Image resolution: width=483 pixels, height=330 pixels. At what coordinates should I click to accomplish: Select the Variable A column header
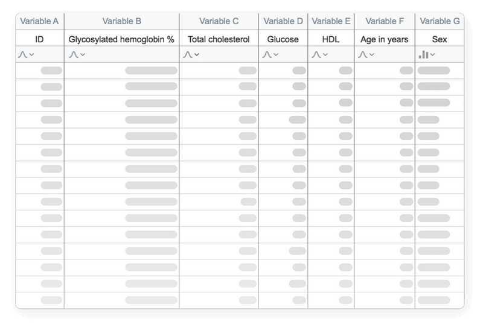click(39, 21)
